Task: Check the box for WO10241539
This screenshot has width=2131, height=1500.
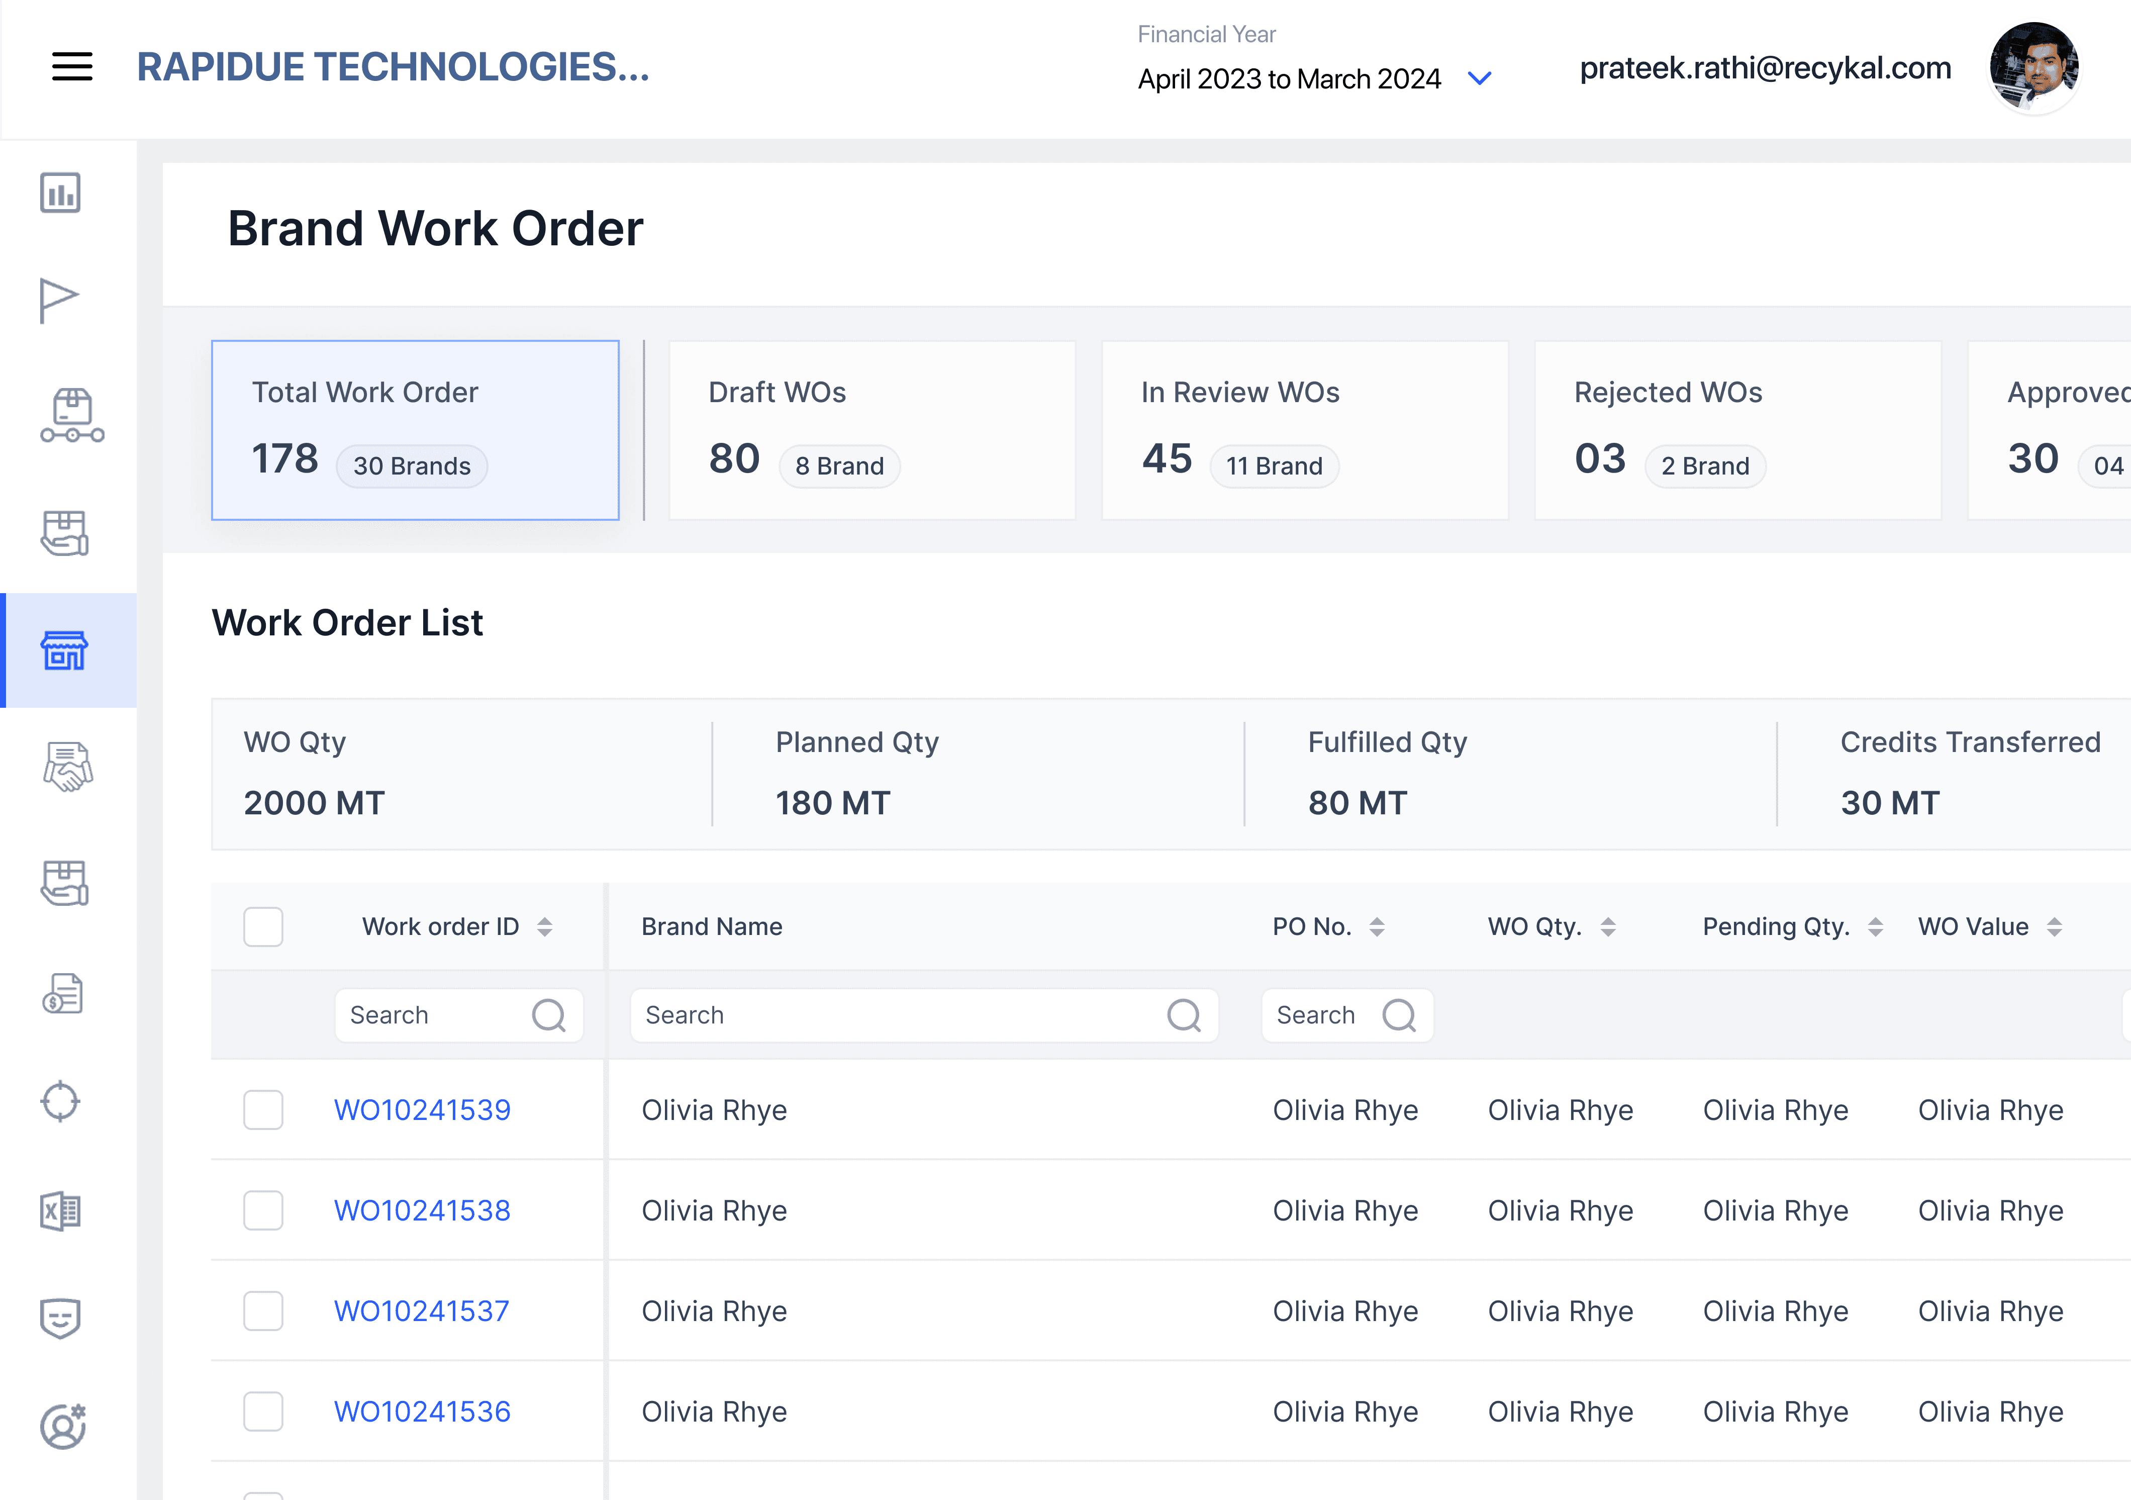Action: pyautogui.click(x=263, y=1110)
